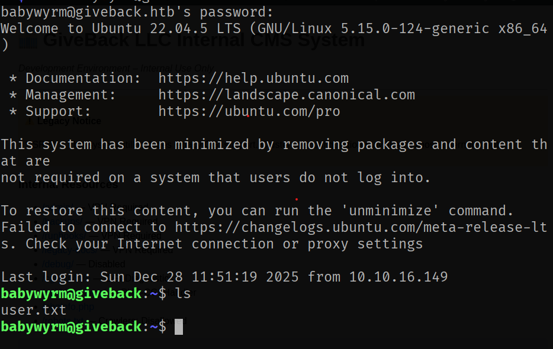The image size is (553, 349).
Task: Open the help.ubuntu.com documentation link
Action: tap(253, 78)
